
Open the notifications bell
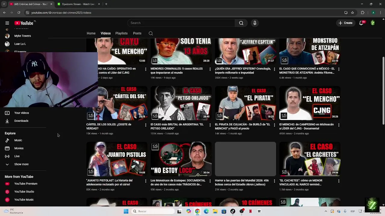(x=362, y=23)
